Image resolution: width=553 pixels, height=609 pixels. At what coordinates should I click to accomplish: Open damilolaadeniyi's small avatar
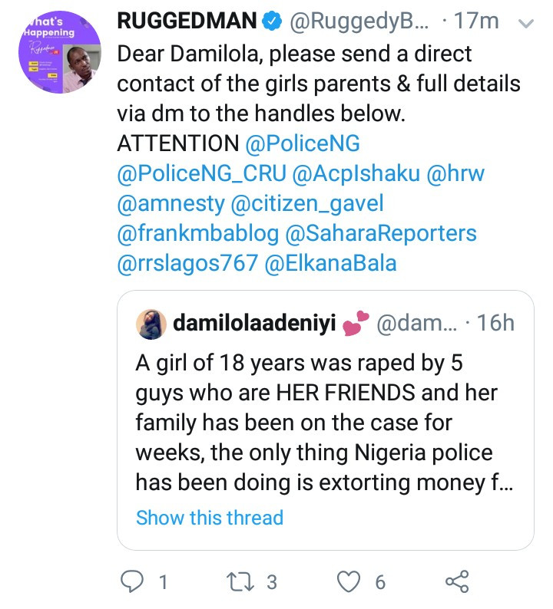[x=151, y=324]
